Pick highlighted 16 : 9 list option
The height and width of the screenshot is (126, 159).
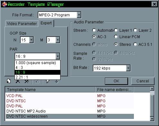37,72
